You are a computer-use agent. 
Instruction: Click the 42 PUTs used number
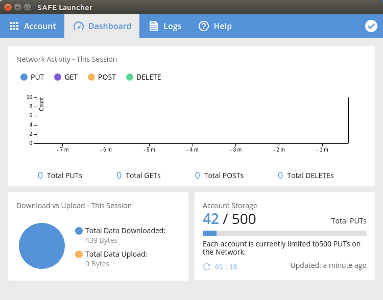(211, 219)
